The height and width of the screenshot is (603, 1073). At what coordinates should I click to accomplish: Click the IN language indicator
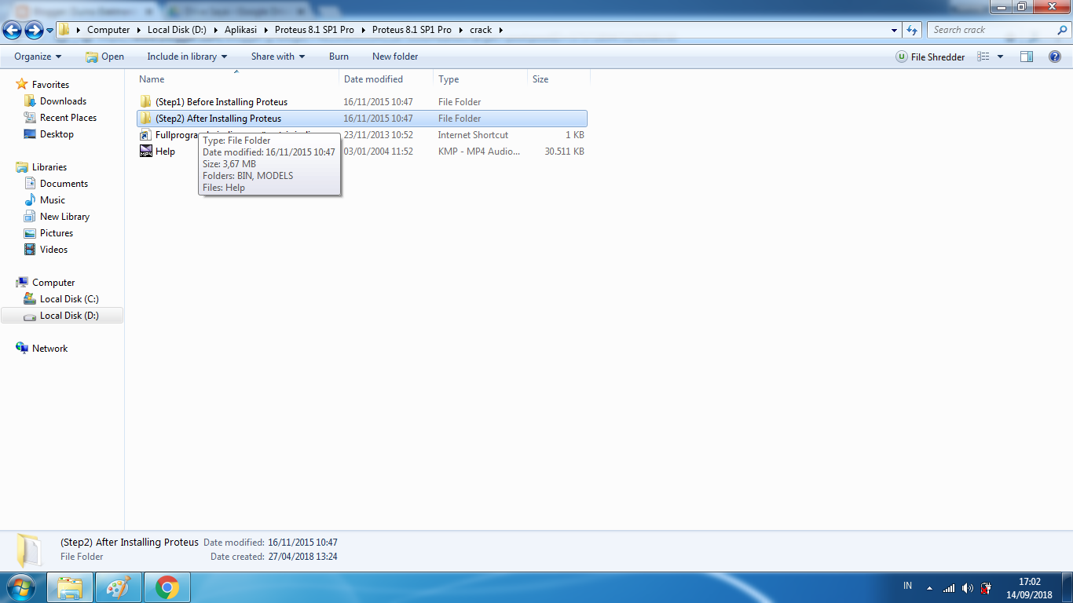point(908,586)
